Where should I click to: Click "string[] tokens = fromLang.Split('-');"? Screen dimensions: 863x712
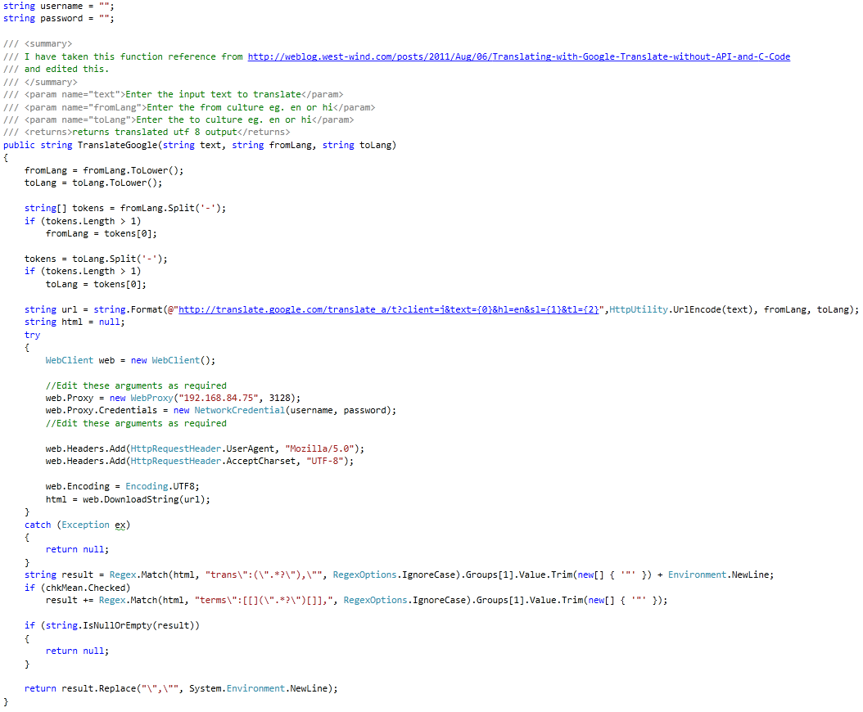[125, 209]
